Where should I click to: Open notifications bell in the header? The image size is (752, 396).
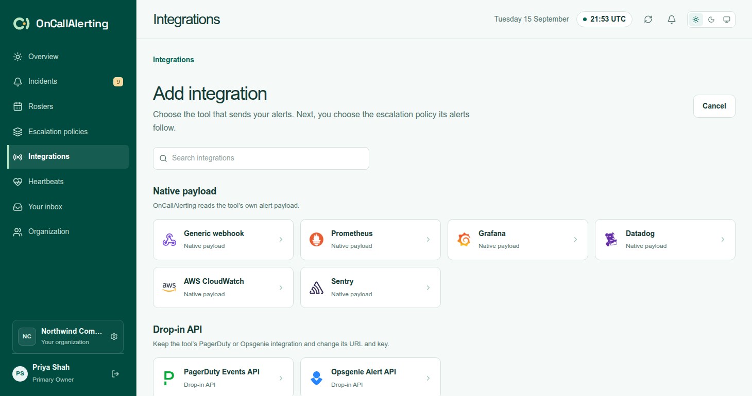[x=672, y=20]
